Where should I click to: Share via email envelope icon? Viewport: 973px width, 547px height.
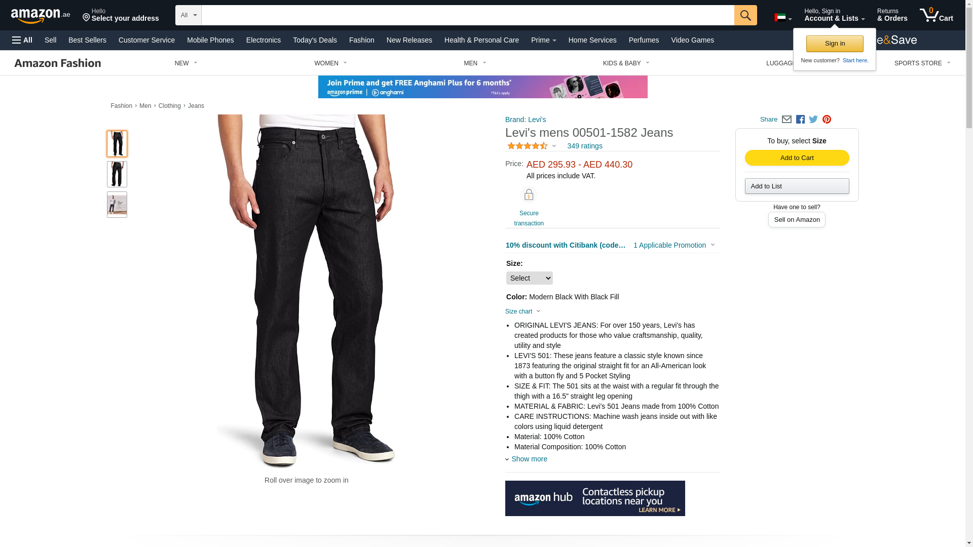(x=787, y=120)
